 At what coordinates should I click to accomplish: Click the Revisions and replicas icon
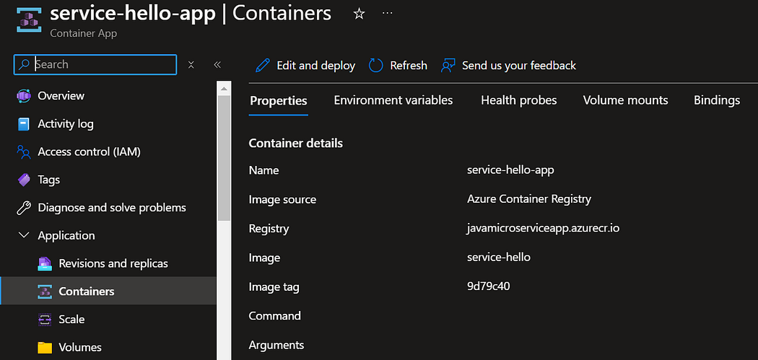pos(45,264)
